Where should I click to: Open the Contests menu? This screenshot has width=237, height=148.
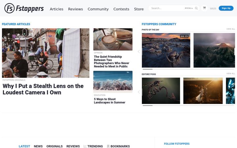121,9
